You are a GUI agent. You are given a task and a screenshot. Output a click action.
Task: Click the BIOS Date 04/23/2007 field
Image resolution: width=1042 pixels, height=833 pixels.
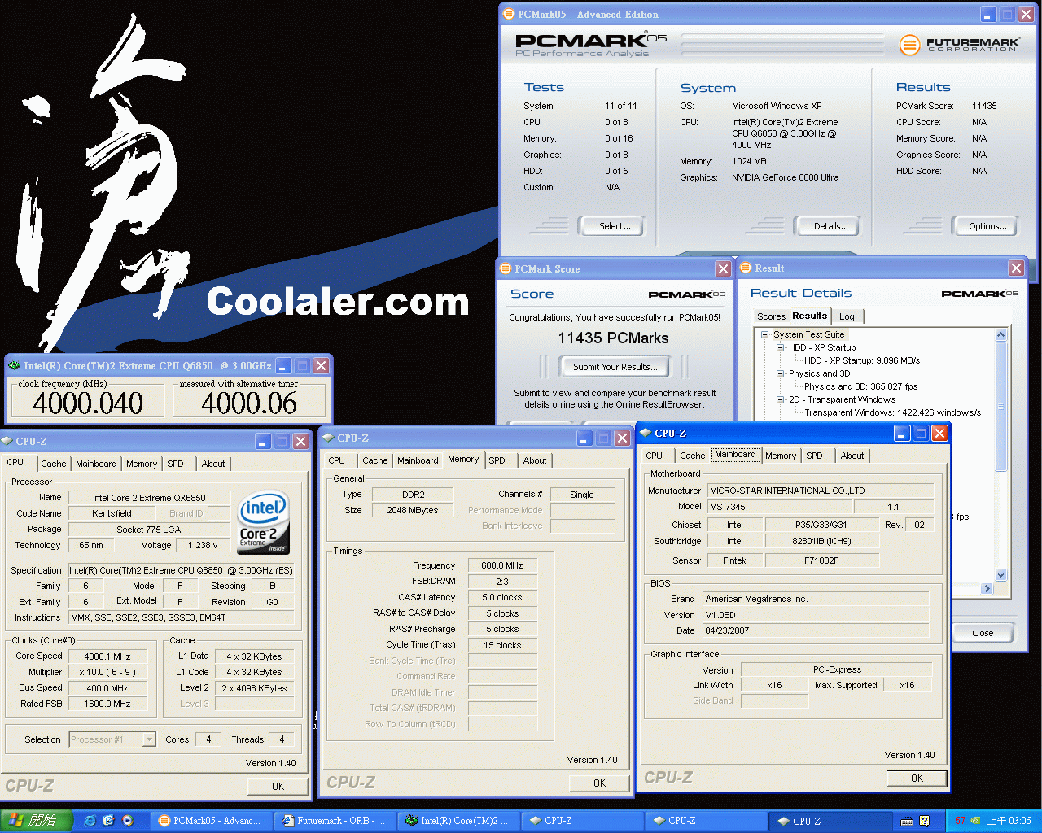click(816, 630)
